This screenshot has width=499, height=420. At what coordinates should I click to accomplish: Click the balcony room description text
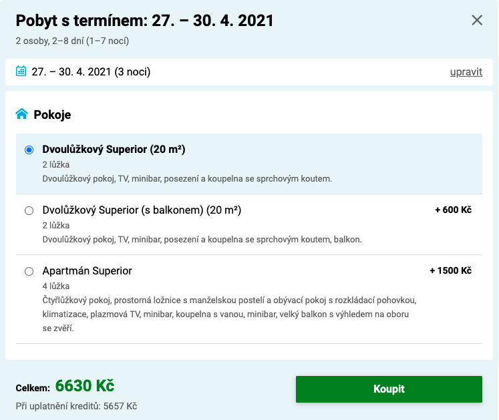tap(202, 240)
